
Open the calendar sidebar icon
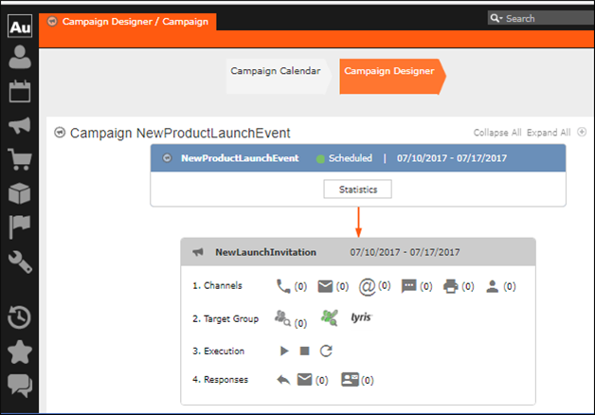[x=20, y=91]
